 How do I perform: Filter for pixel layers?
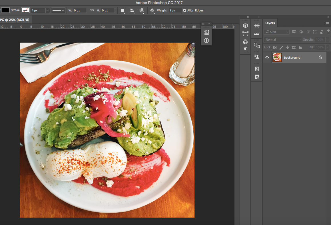click(x=294, y=32)
